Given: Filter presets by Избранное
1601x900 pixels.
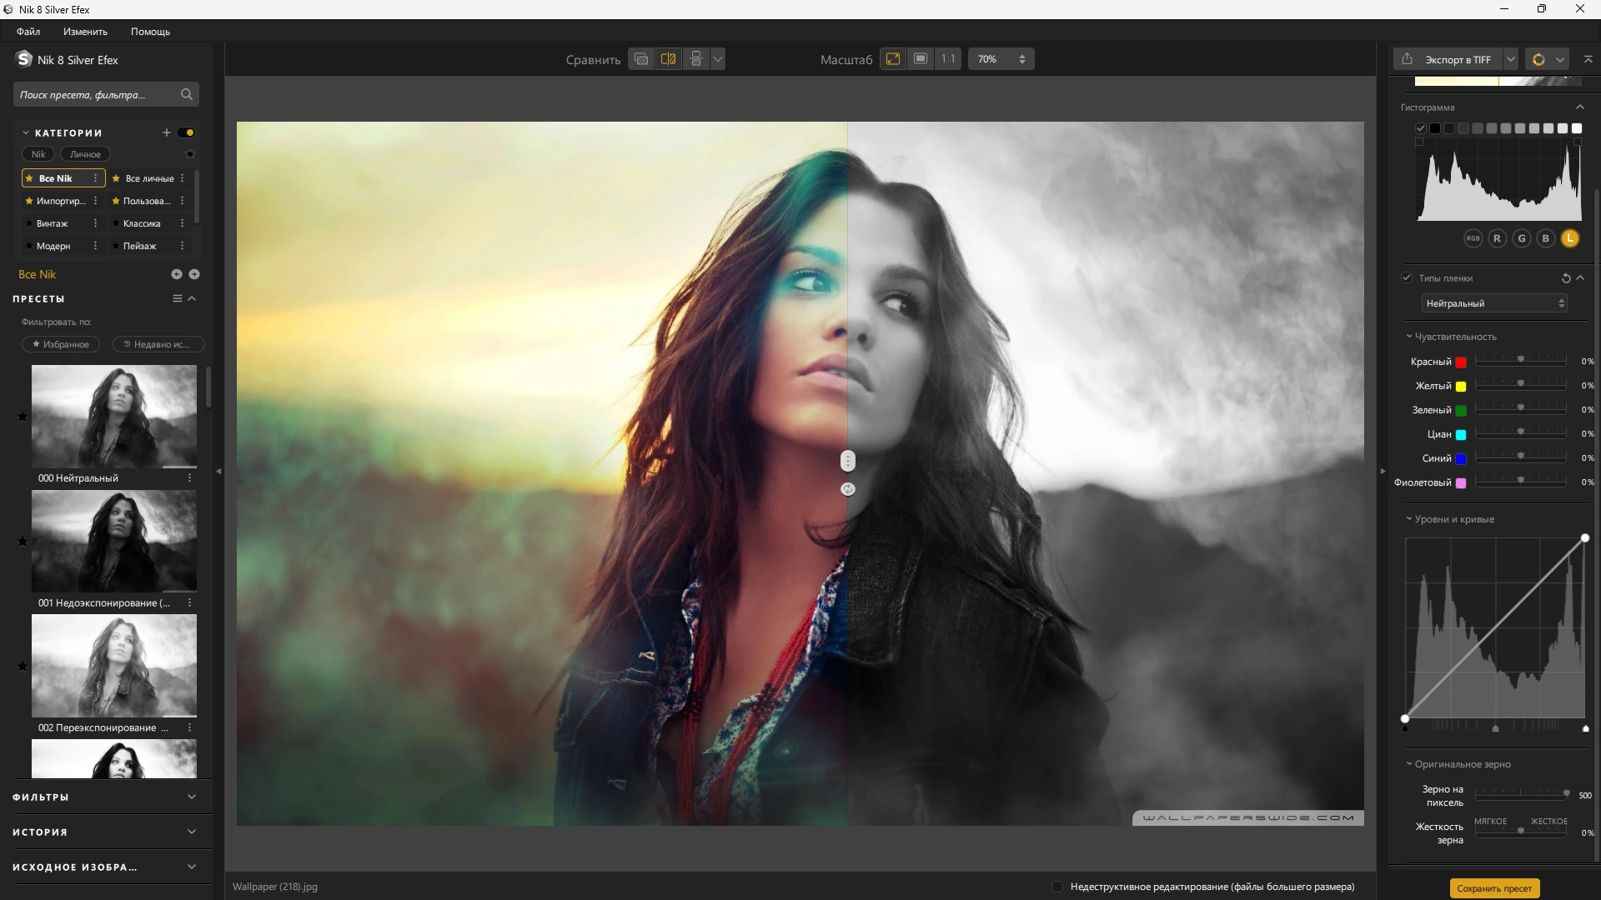Looking at the screenshot, I should pos(61,344).
